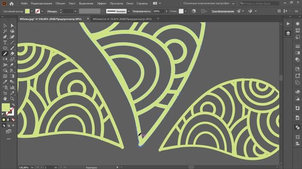Pick the Type tool
This screenshot has width=302, height=169.
point(5,42)
